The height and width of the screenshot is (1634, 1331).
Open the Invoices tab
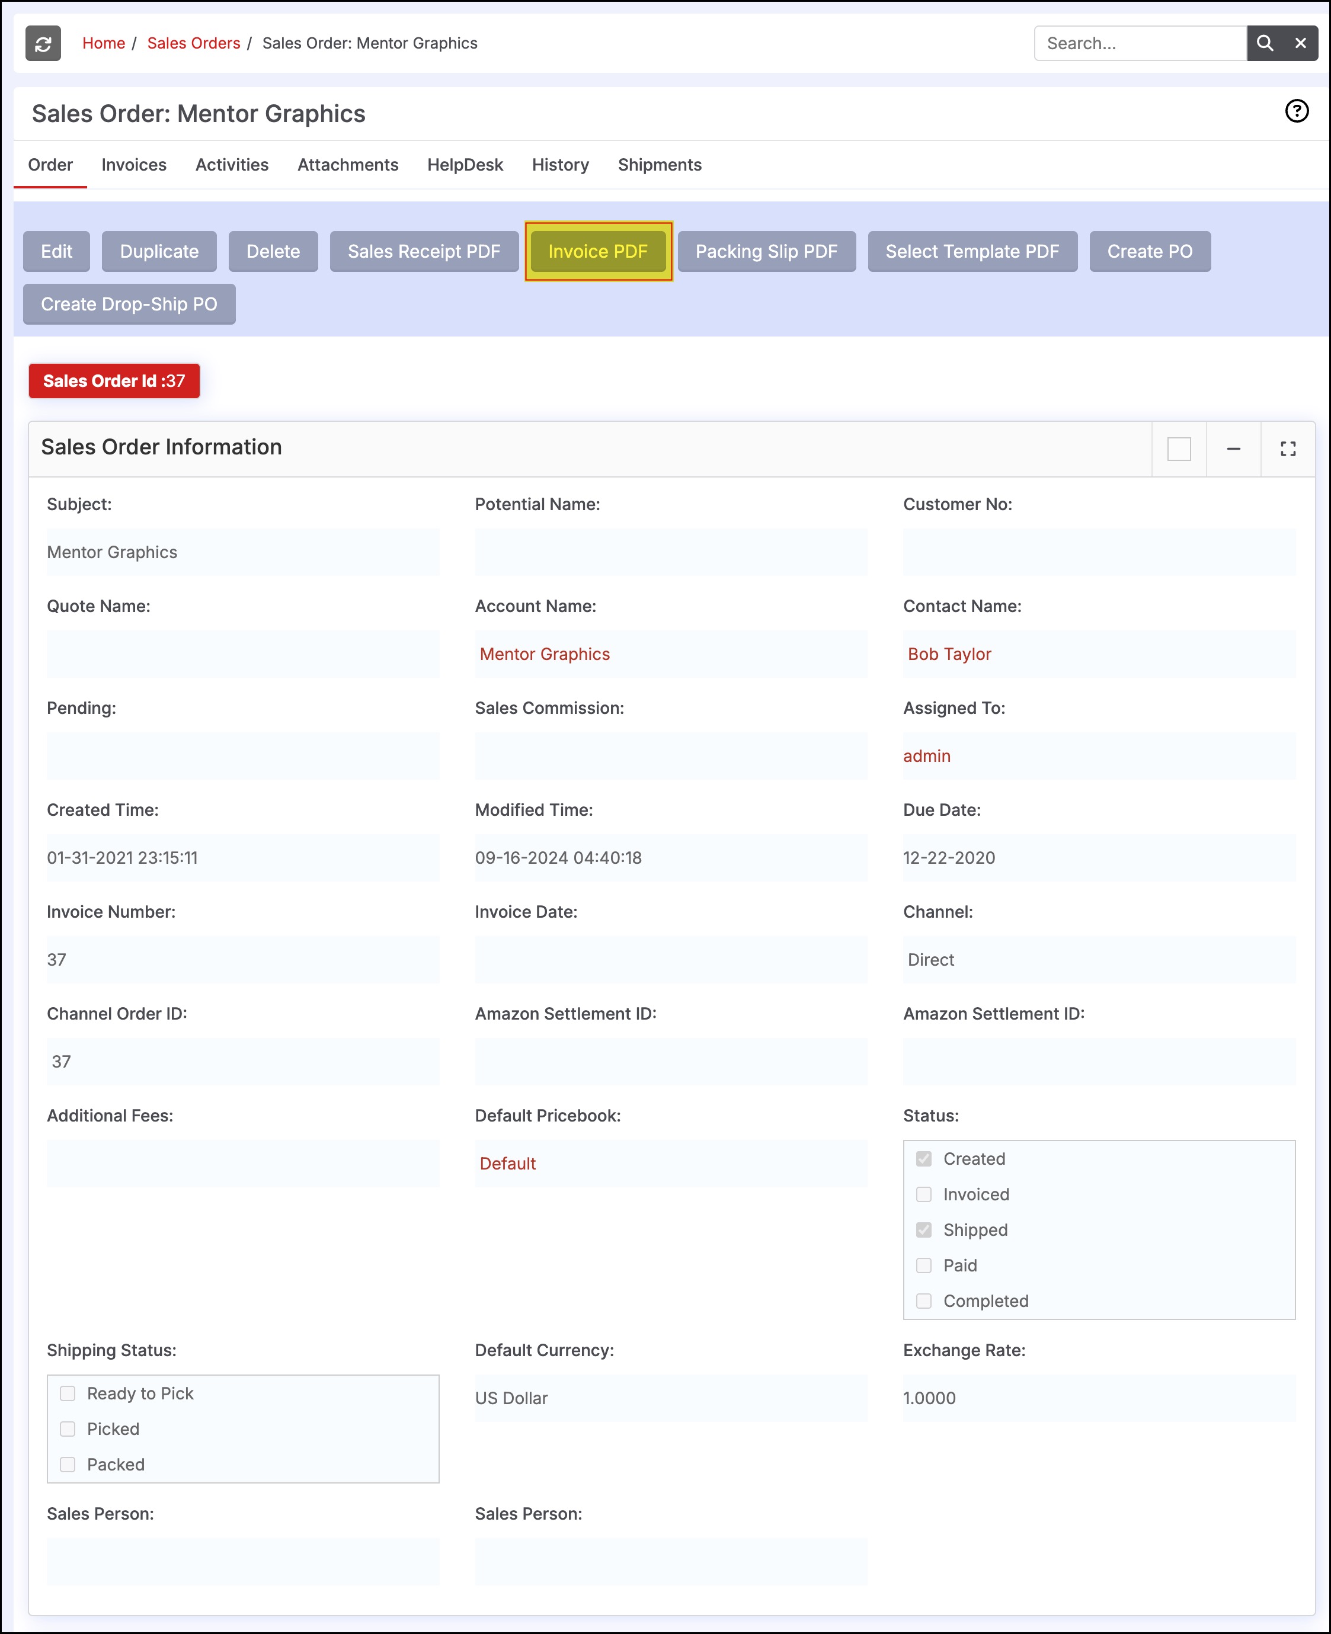[x=134, y=165]
